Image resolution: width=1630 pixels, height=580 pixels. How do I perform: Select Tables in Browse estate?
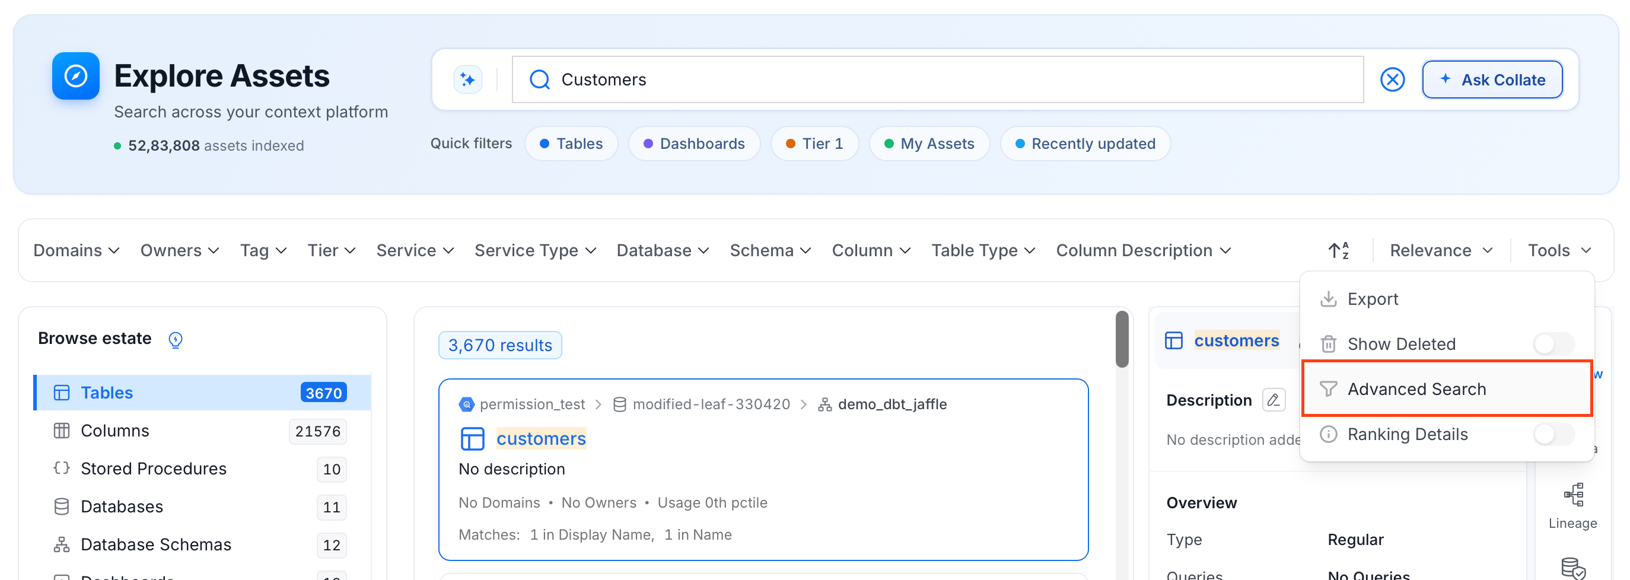pyautogui.click(x=202, y=393)
